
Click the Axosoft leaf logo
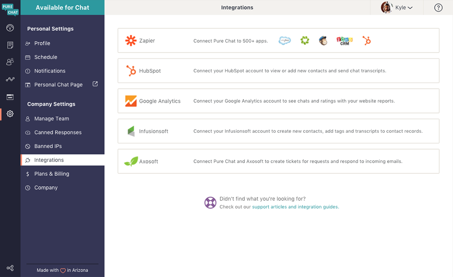coord(131,161)
